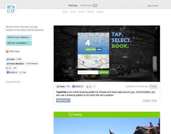Click the BetaList logo
Screen dimensions: 171x134
pyautogui.click(x=11, y=9)
